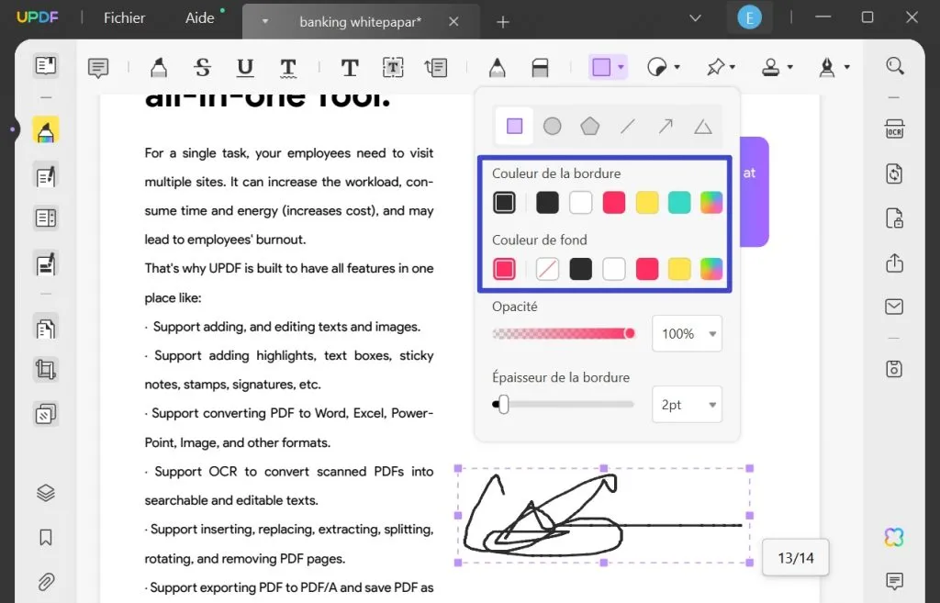This screenshot has width=940, height=603.
Task: Choose the Polygon shape option
Action: click(x=590, y=126)
